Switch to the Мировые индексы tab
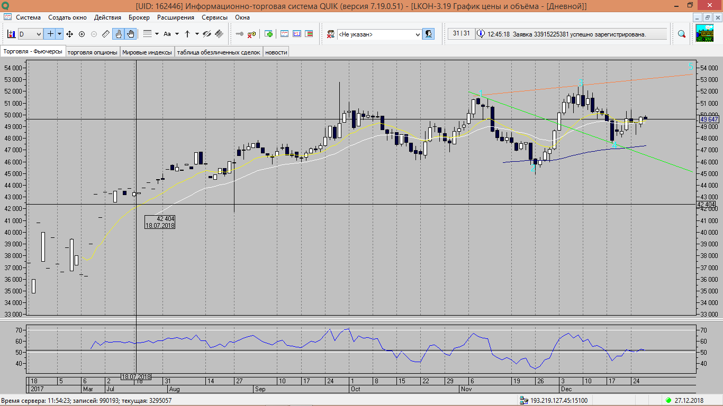 (147, 52)
